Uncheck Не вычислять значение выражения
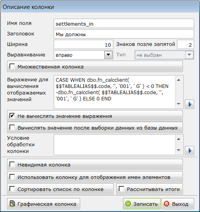 (12, 116)
